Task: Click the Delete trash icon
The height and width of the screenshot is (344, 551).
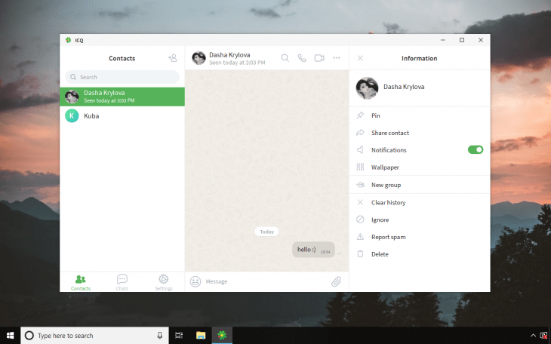Action: tap(360, 253)
